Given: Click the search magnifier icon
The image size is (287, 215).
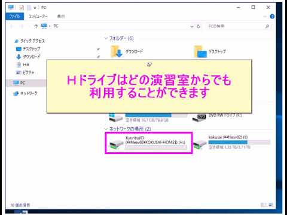Looking at the screenshot, I should [x=267, y=26].
